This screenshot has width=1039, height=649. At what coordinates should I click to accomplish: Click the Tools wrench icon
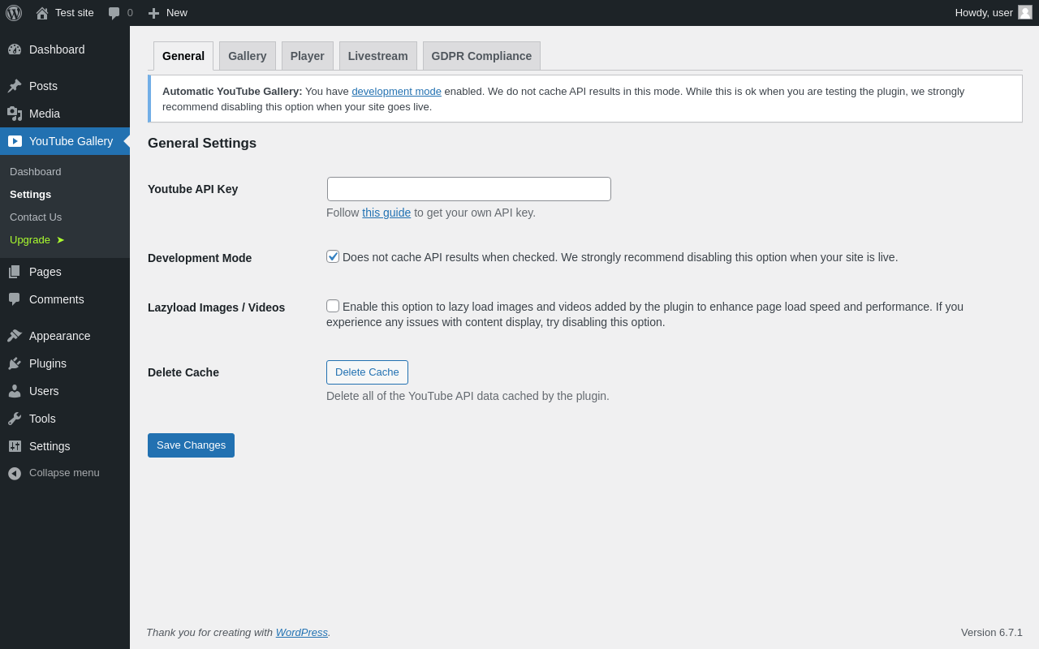(x=15, y=419)
